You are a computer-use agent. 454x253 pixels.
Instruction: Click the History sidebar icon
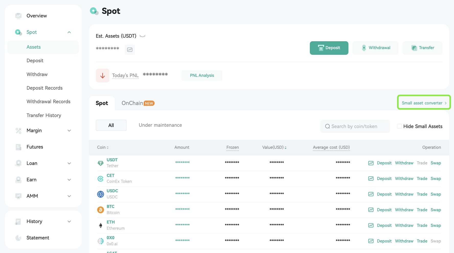(x=18, y=222)
